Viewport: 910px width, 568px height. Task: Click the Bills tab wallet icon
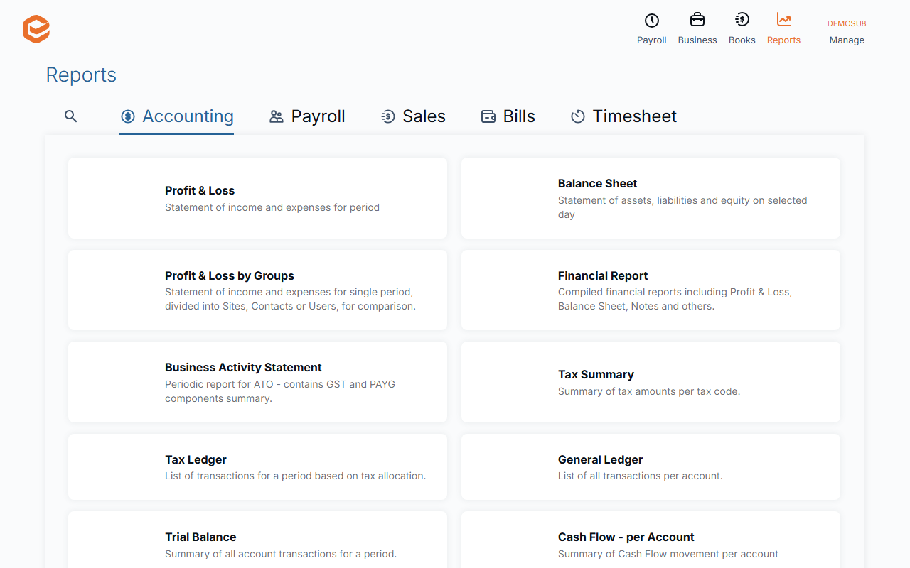point(488,116)
